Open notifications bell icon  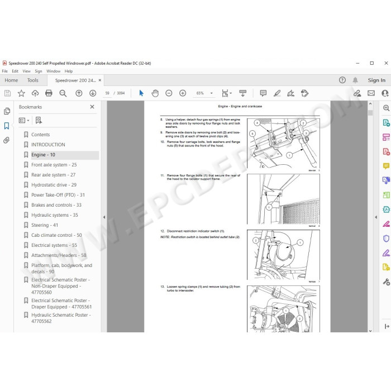(355, 80)
